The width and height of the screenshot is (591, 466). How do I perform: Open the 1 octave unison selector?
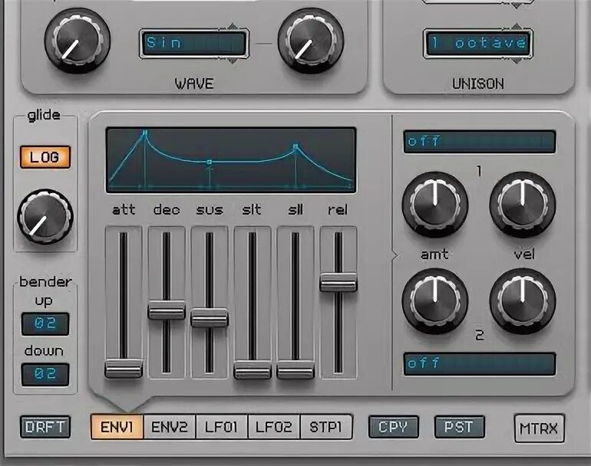click(x=478, y=43)
